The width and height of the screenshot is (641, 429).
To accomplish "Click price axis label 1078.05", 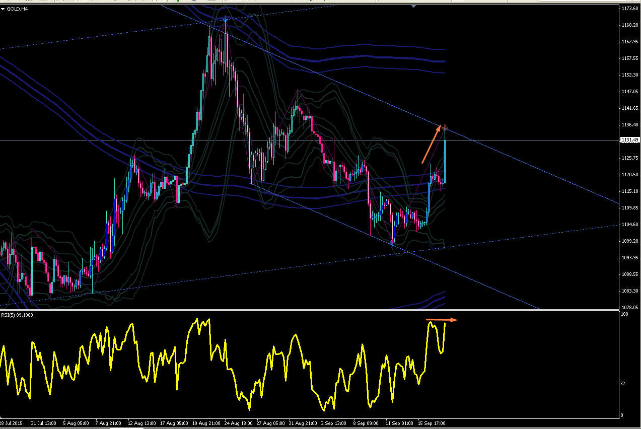I will (x=630, y=308).
